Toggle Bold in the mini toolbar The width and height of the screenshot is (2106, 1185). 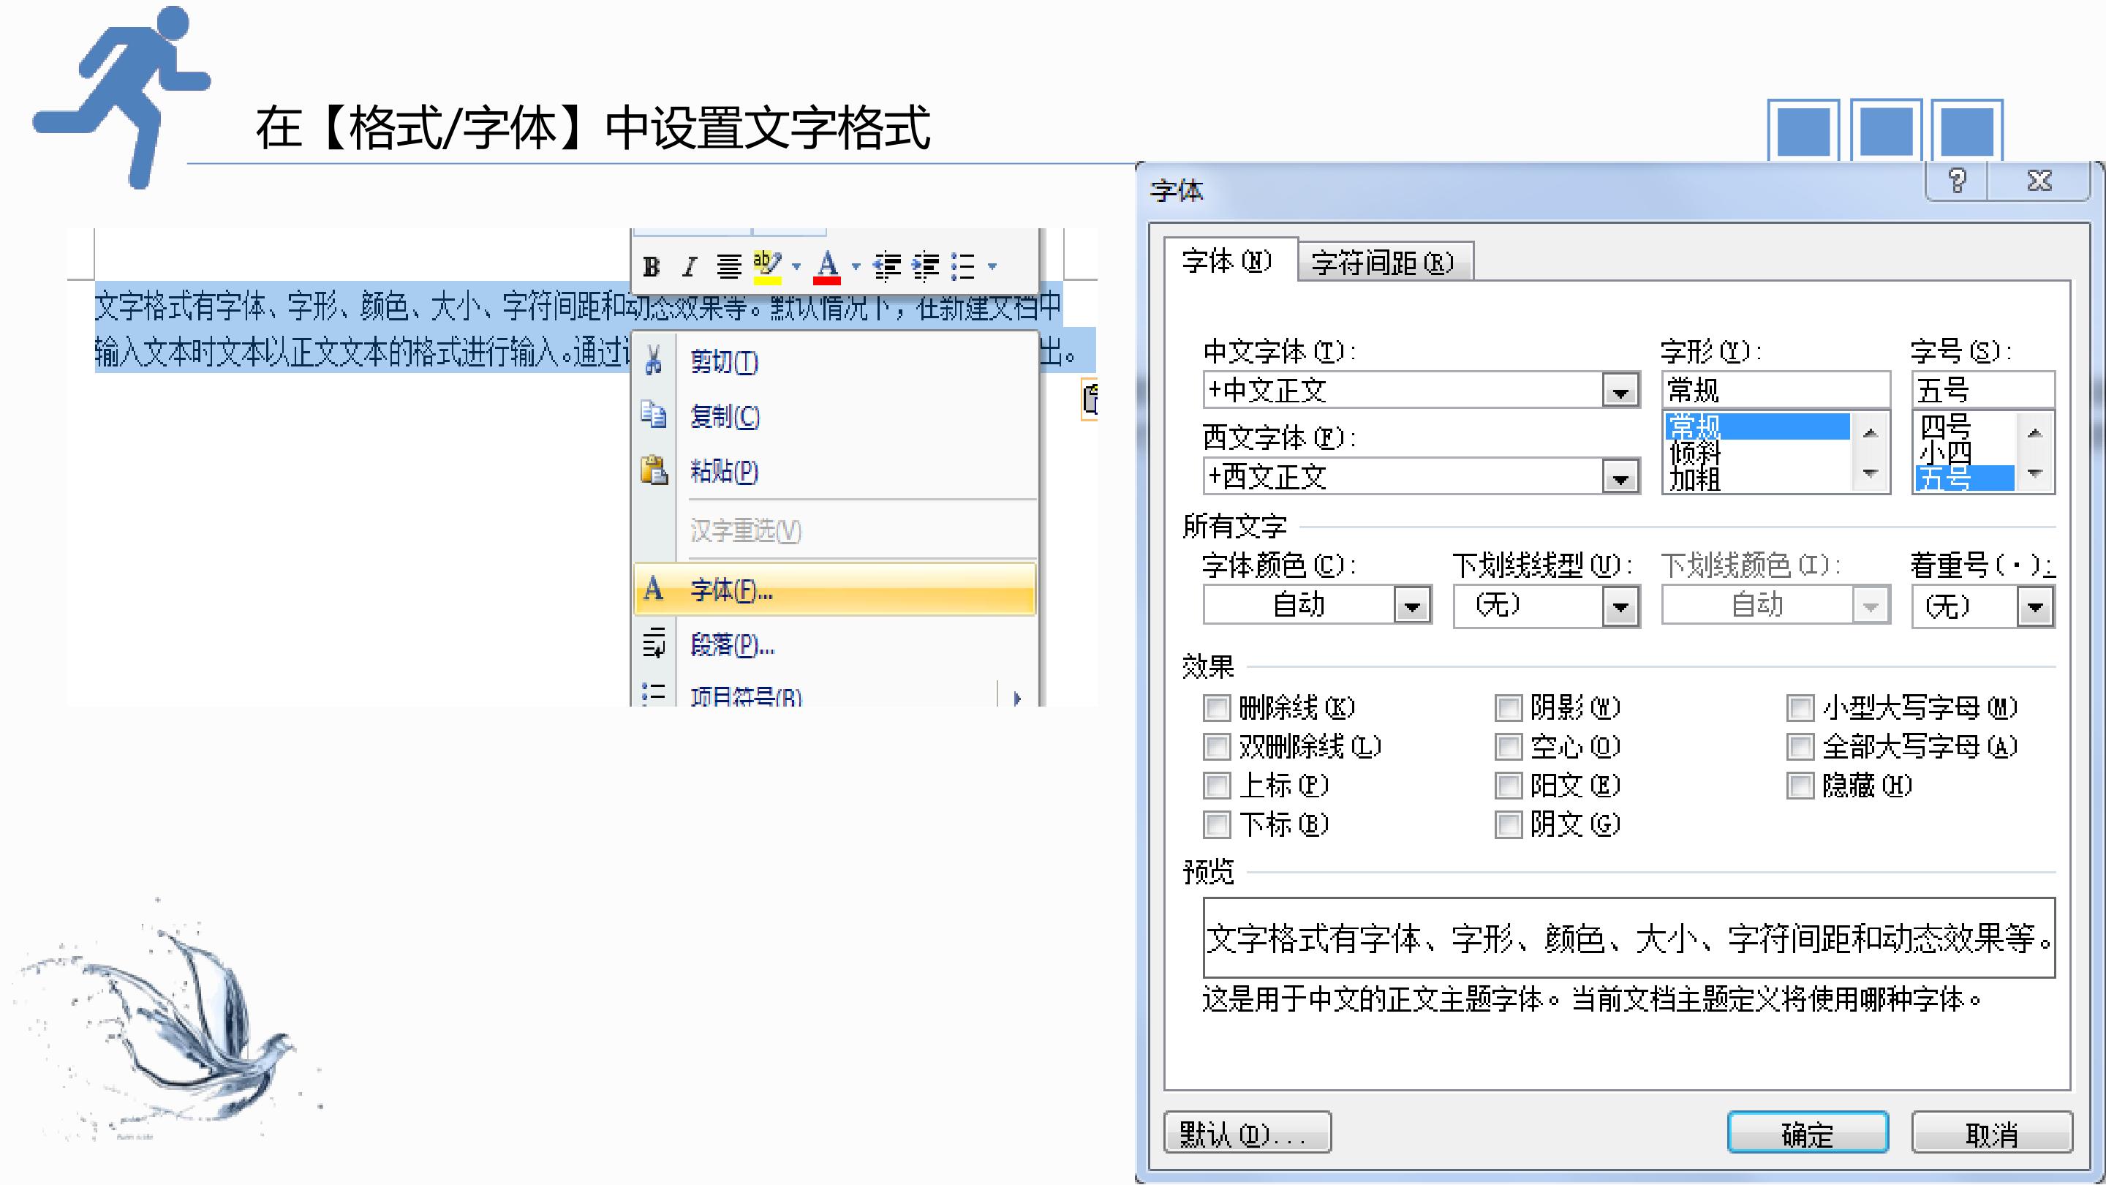click(x=652, y=266)
